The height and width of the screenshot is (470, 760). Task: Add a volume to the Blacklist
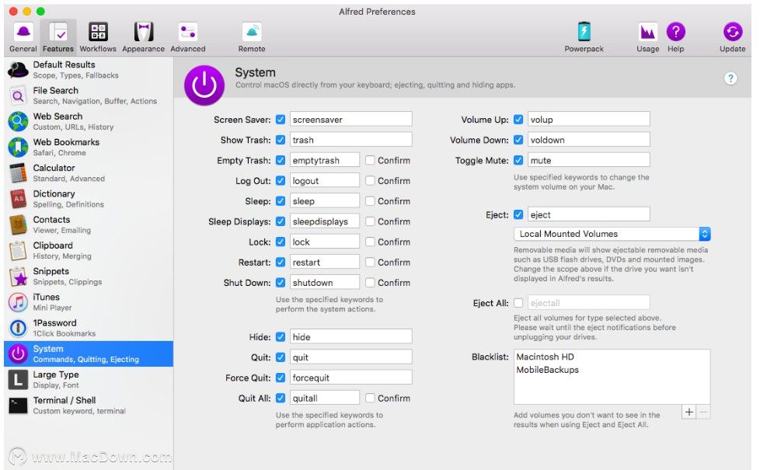click(x=689, y=412)
